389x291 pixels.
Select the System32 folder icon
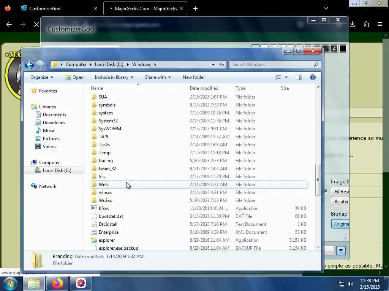(x=94, y=121)
